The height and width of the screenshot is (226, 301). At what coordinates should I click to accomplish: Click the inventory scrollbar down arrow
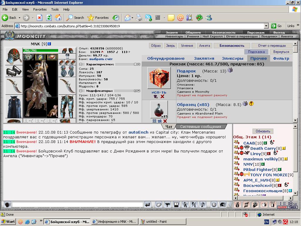(x=295, y=120)
